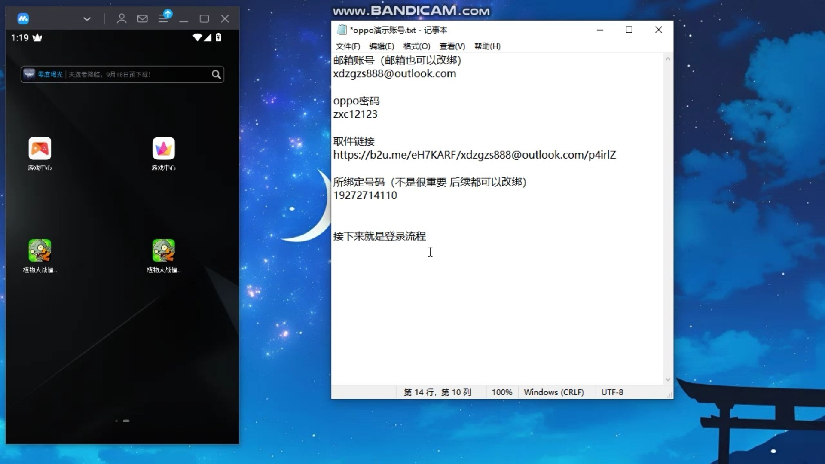
Task: Open the 编辑(E) menu in Notepad
Action: click(382, 46)
